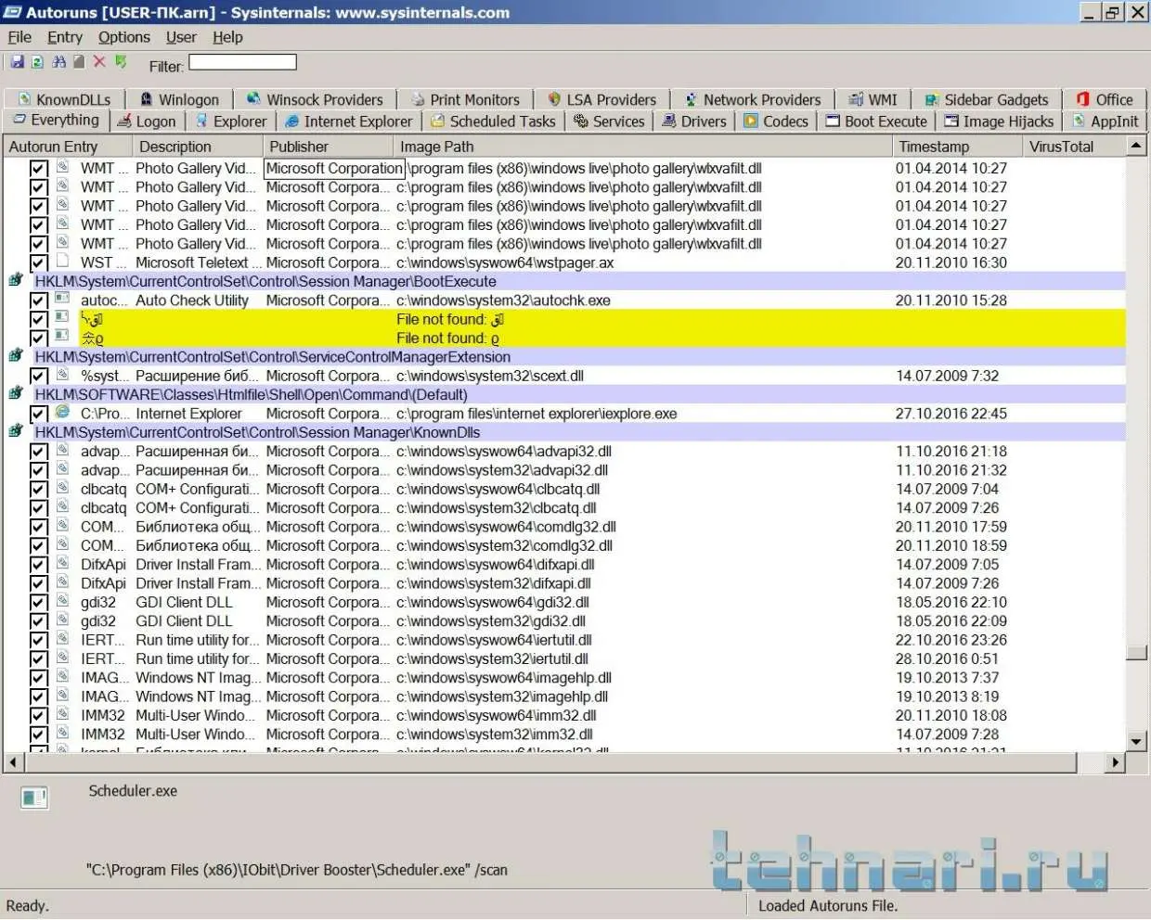Click the left arrow of the horizontal scrollbar

click(13, 762)
